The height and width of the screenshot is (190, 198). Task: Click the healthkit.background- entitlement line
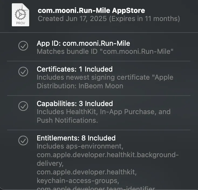click(108, 155)
